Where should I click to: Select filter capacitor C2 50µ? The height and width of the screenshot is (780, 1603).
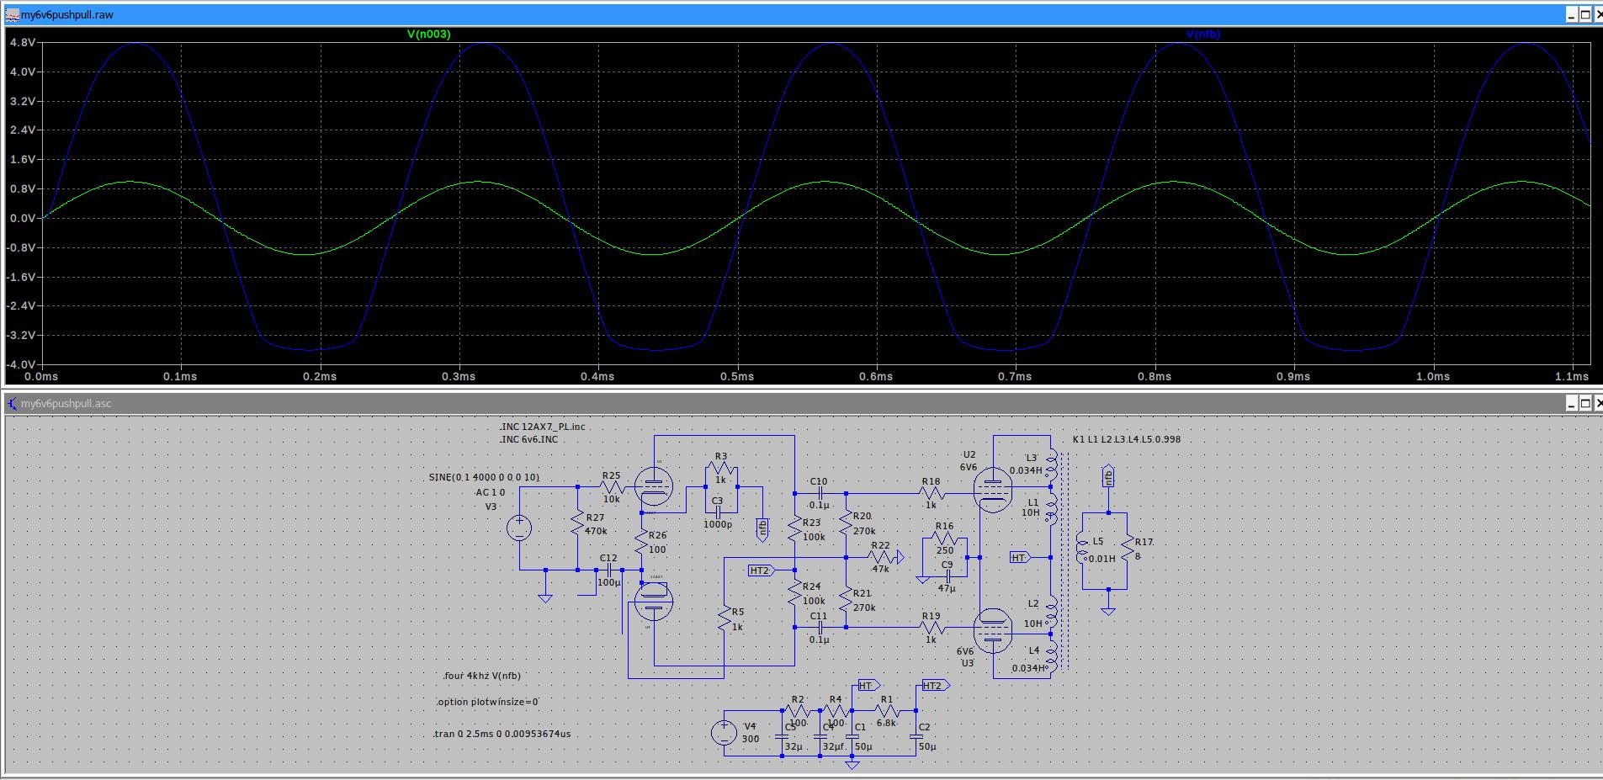pos(916,736)
